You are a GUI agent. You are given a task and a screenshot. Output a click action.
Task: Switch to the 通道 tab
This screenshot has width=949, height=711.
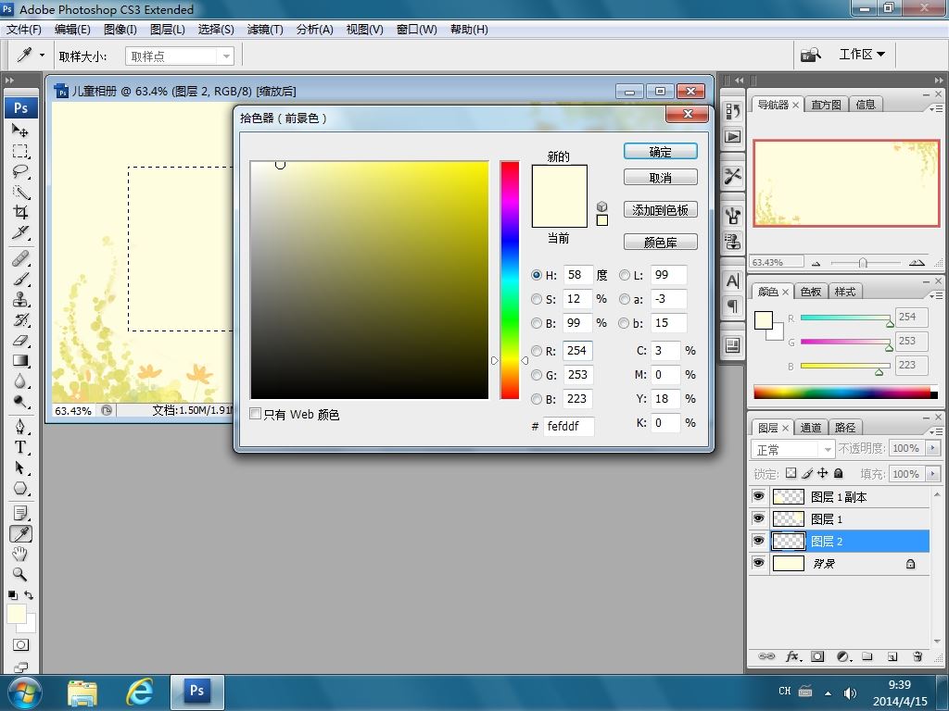810,428
